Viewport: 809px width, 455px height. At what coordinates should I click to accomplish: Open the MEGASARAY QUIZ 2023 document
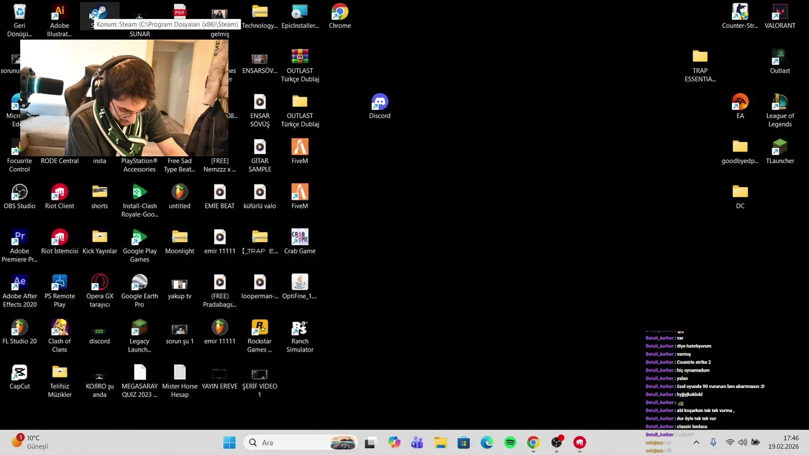[140, 381]
